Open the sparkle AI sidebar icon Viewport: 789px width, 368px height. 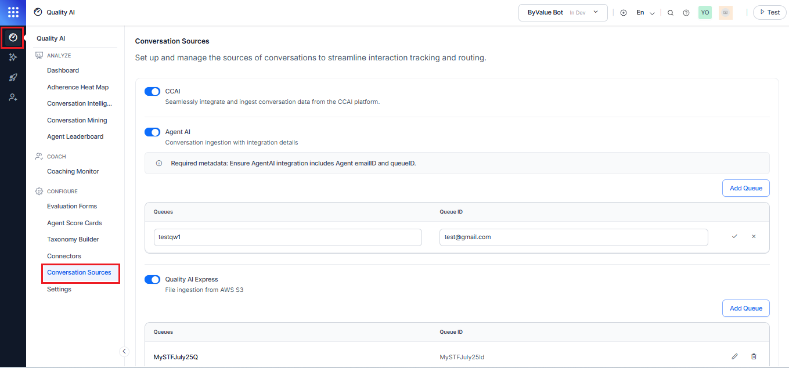13,57
